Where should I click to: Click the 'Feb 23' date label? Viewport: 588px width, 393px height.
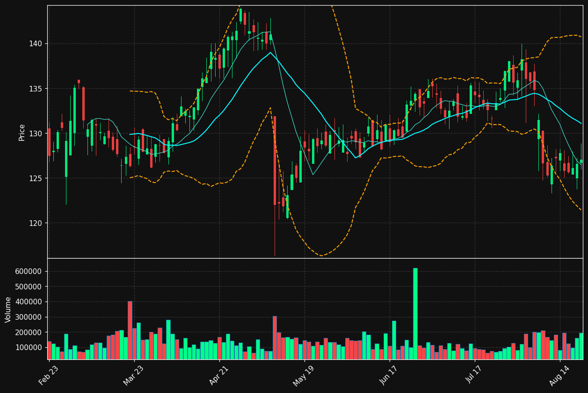pos(49,375)
